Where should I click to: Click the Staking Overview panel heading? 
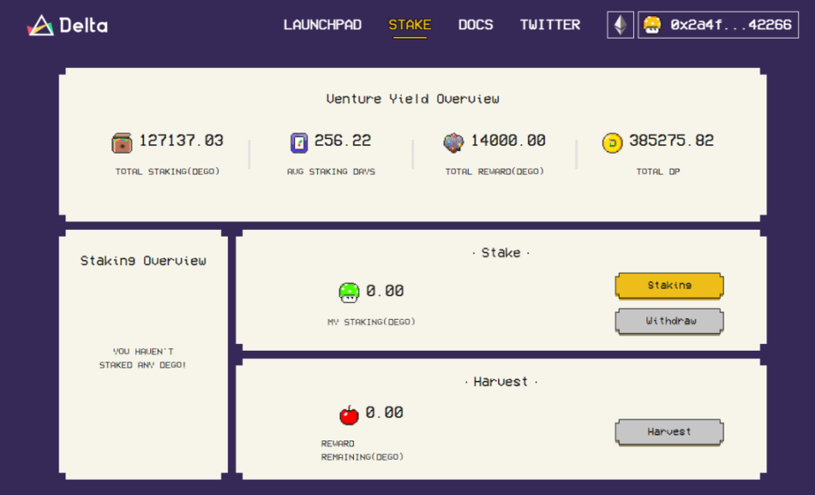[143, 261]
